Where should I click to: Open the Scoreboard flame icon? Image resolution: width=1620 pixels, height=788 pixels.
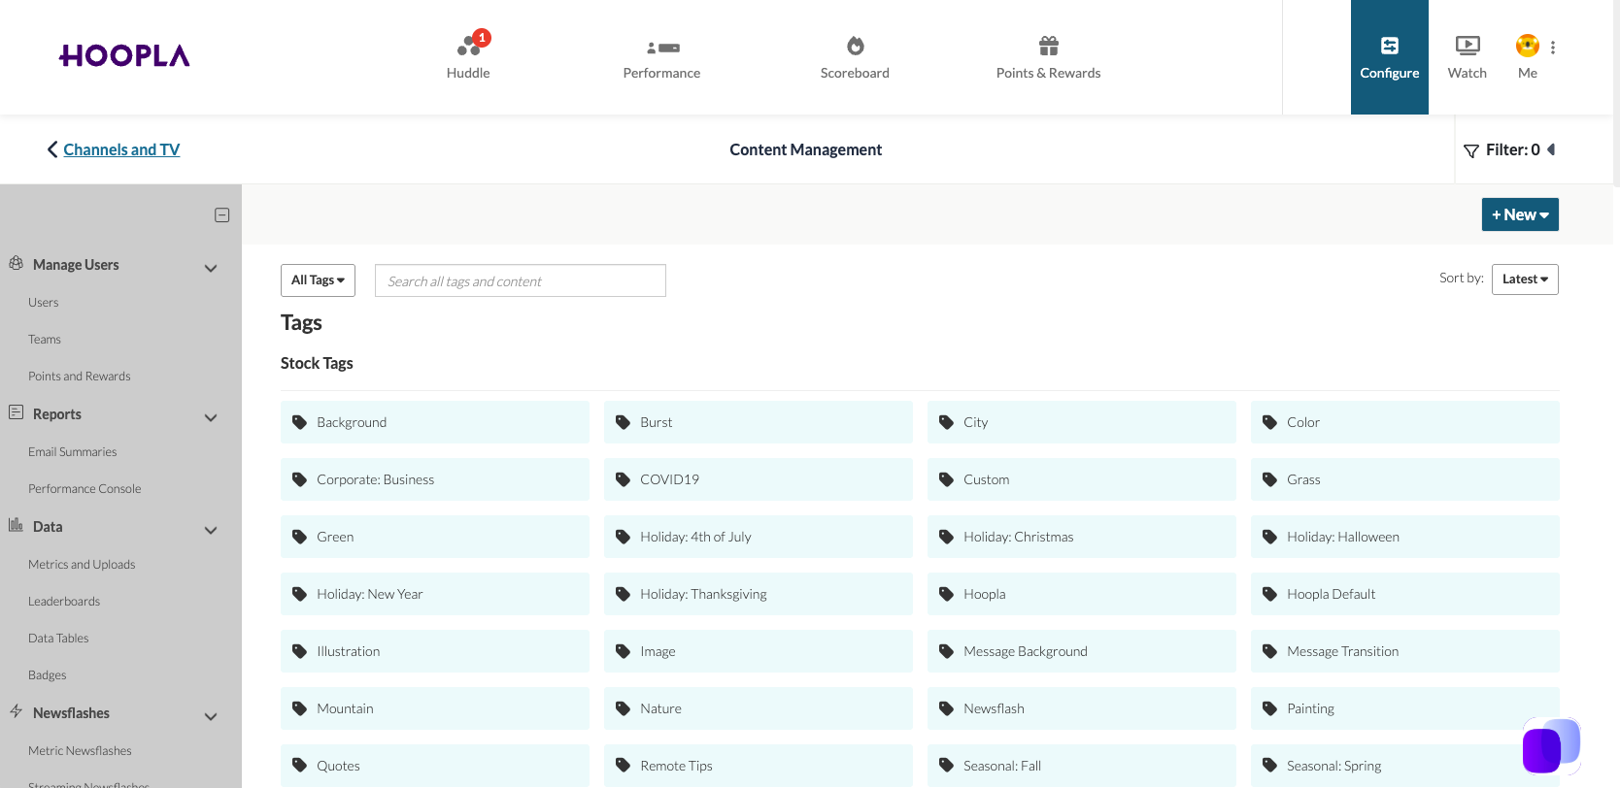coord(855,46)
